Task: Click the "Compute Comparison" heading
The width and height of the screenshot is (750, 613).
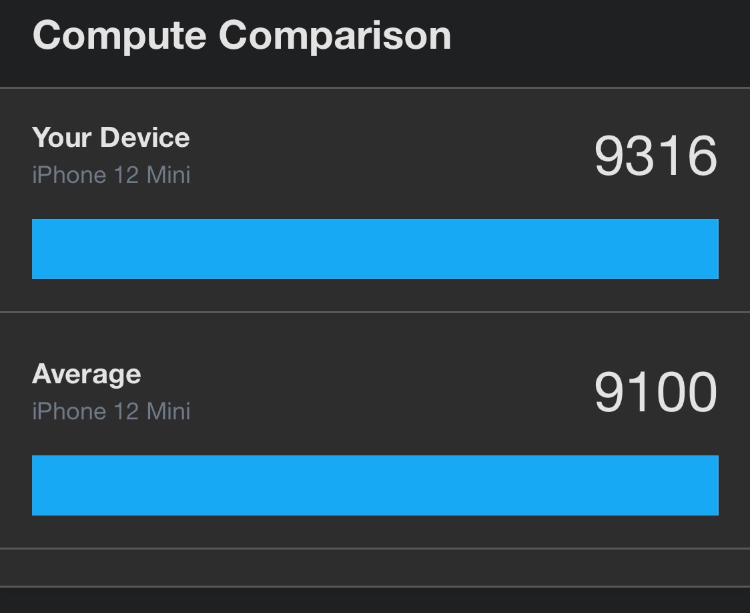Action: coord(242,36)
